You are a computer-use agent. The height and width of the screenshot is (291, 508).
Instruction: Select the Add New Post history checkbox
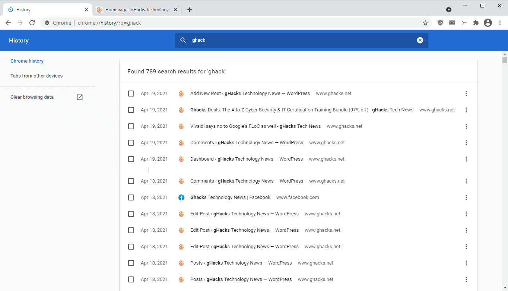pos(131,94)
